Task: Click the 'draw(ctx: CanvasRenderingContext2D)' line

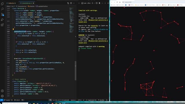Action: tap(29, 58)
